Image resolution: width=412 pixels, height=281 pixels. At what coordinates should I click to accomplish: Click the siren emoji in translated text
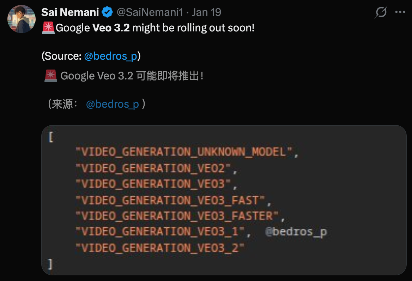(51, 76)
